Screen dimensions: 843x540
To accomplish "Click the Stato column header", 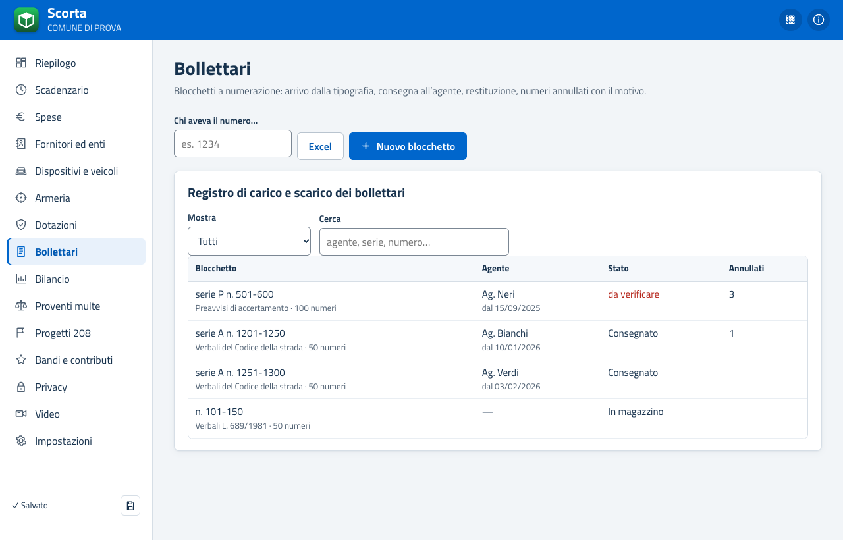I will pos(618,269).
